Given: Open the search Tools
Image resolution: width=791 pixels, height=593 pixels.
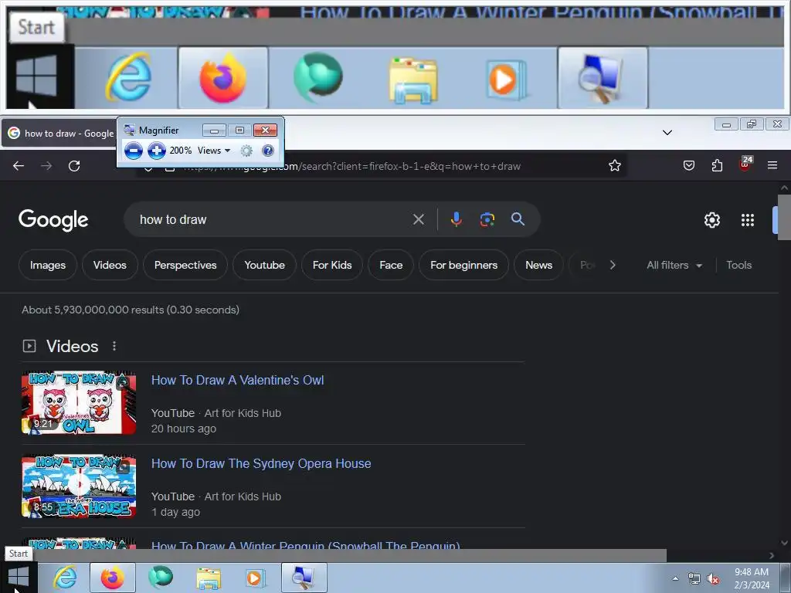Looking at the screenshot, I should click(x=738, y=265).
